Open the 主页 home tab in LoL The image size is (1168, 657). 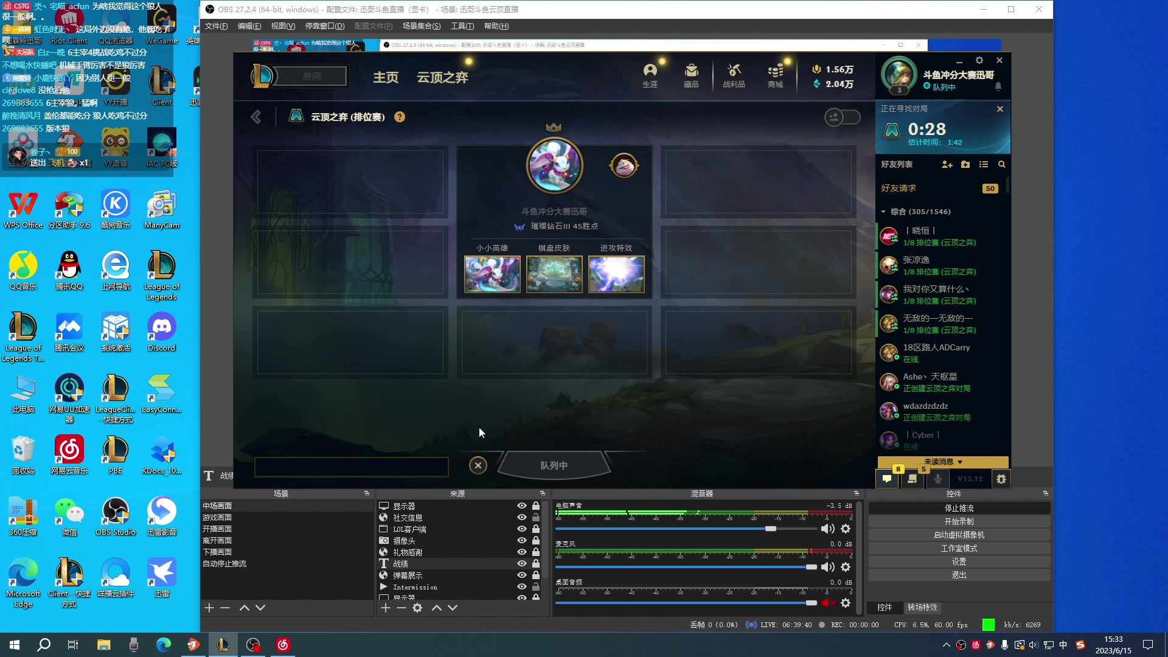[x=386, y=78]
